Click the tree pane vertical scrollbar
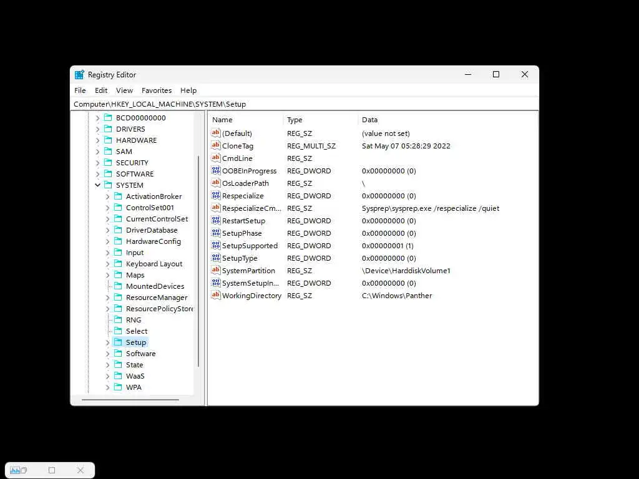The height and width of the screenshot is (479, 639). (x=198, y=261)
